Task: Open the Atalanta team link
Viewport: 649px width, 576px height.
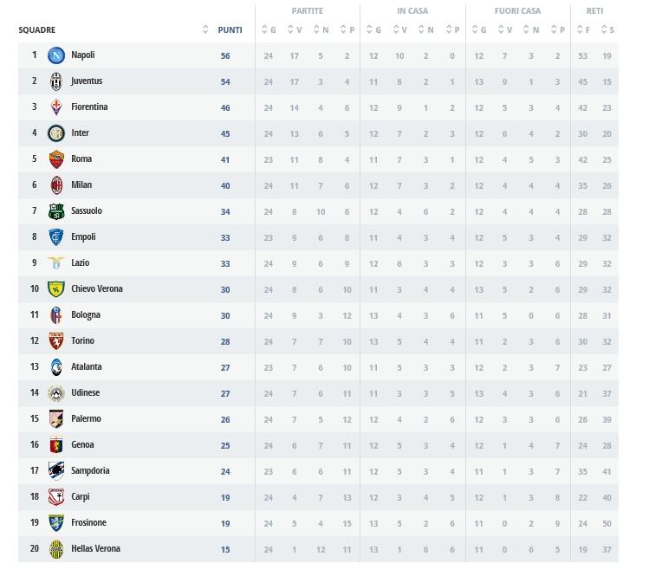Action: 87,367
